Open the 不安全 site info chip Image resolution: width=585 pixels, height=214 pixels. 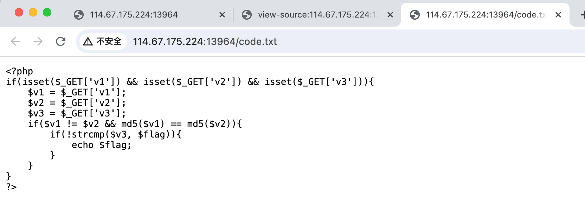(x=103, y=41)
